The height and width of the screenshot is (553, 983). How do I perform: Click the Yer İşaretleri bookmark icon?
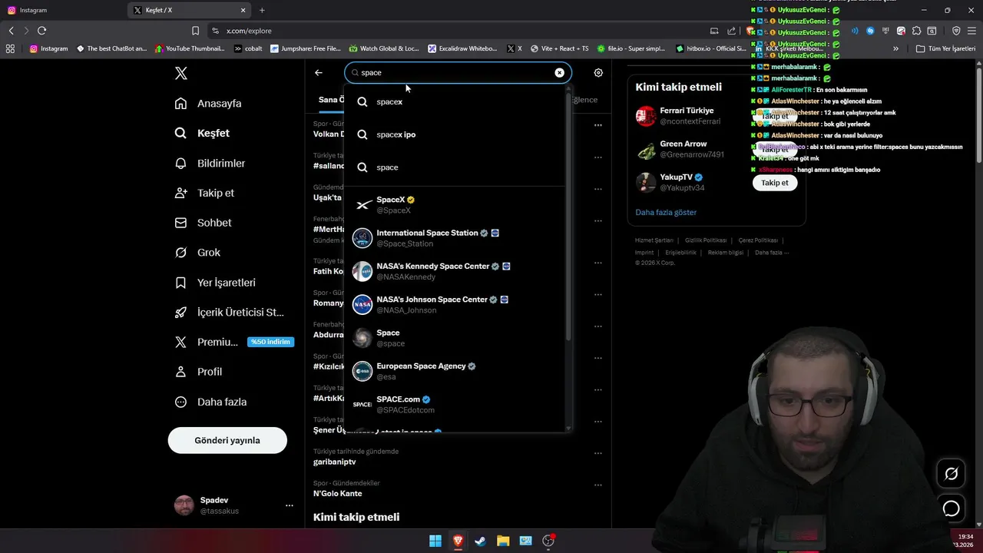point(180,283)
